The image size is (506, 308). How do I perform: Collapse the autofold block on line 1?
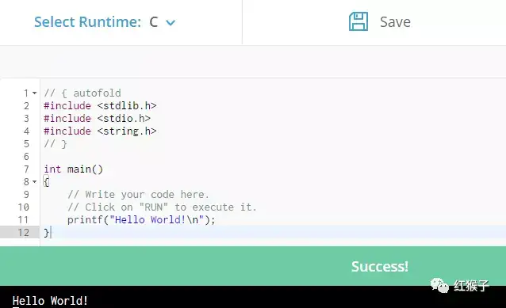coord(35,93)
